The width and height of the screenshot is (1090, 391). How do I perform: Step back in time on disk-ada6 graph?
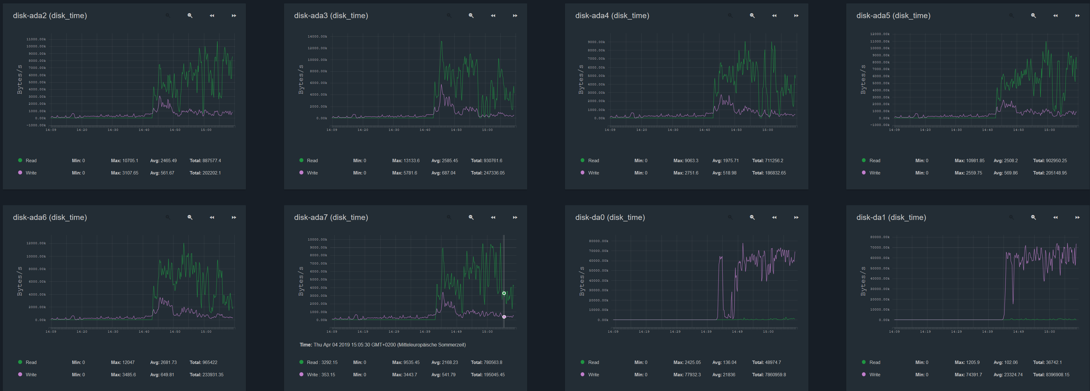(212, 217)
